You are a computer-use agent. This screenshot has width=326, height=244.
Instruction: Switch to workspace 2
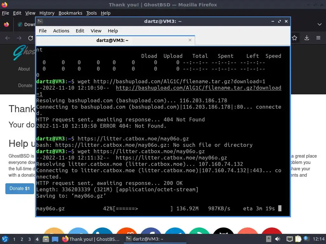[22, 239]
